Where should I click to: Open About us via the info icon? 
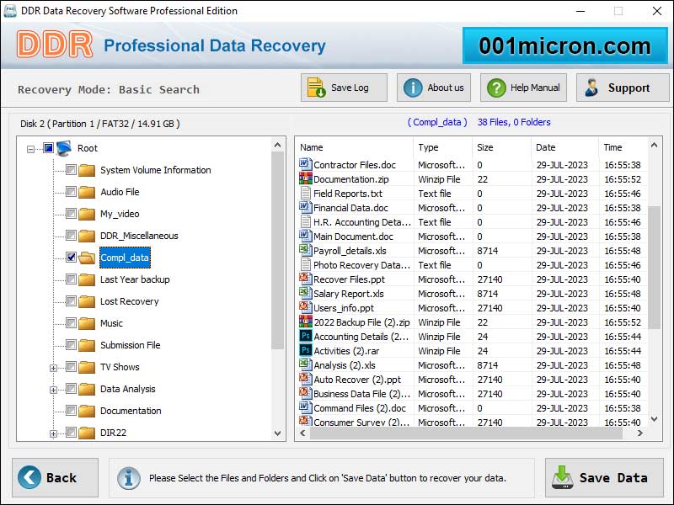[x=413, y=88]
